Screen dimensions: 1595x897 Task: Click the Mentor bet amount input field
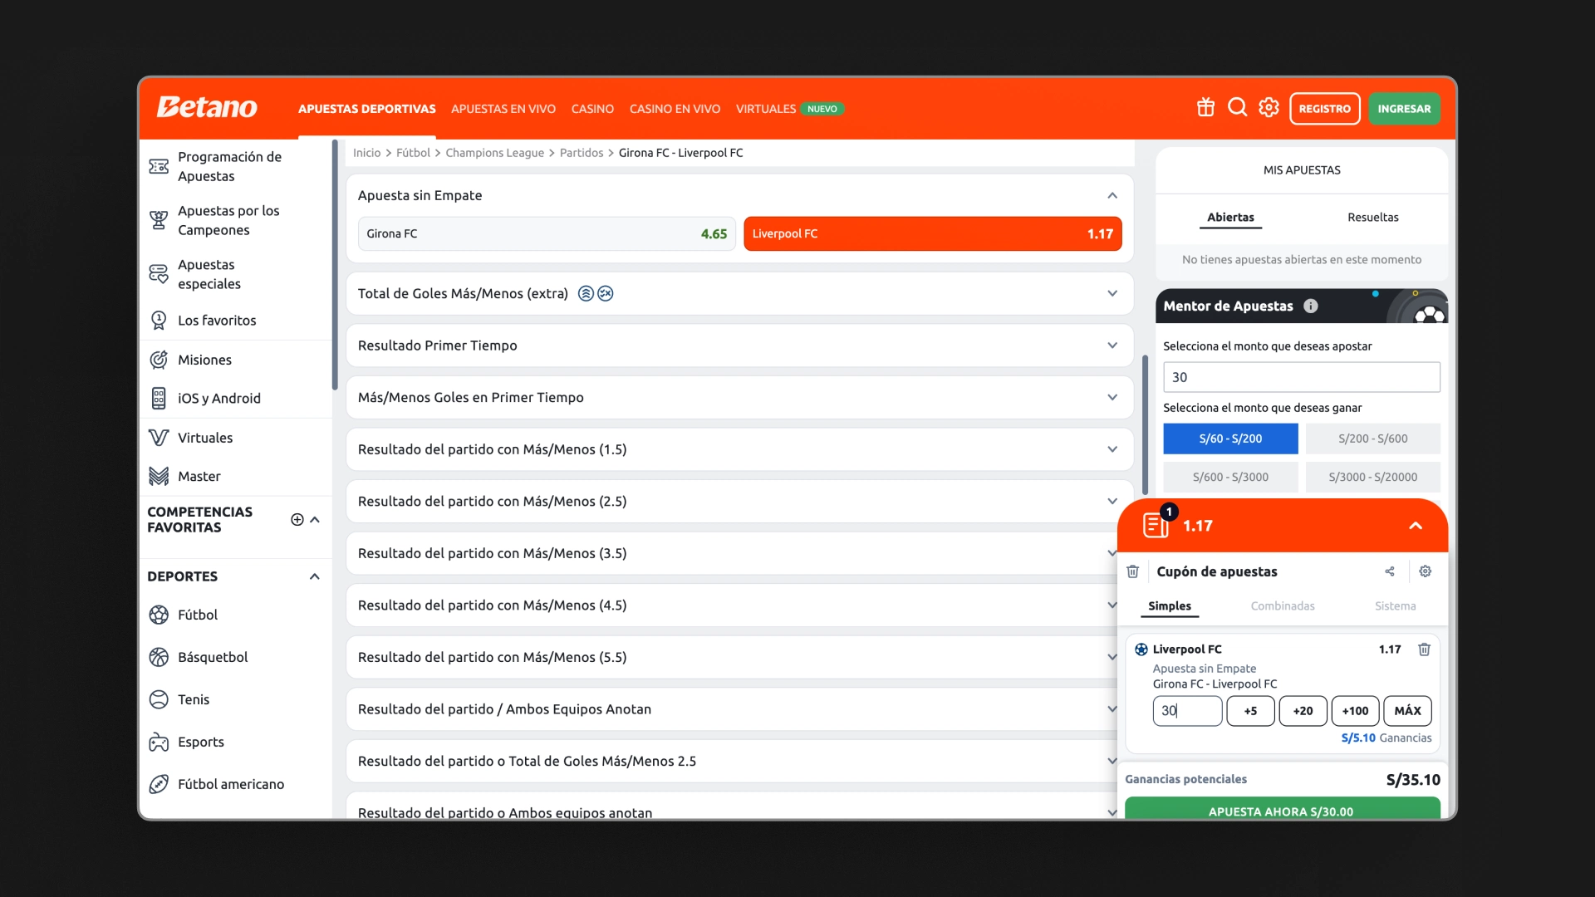click(1301, 377)
